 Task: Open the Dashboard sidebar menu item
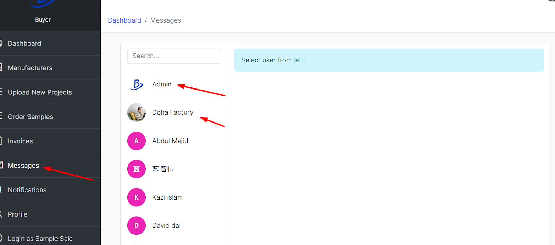[x=24, y=43]
